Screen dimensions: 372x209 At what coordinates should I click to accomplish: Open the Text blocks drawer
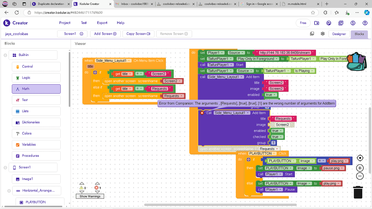coord(36,100)
